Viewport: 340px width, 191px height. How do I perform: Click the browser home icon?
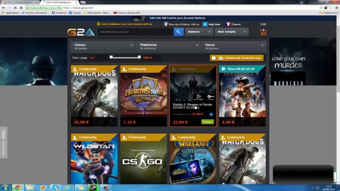21,8
